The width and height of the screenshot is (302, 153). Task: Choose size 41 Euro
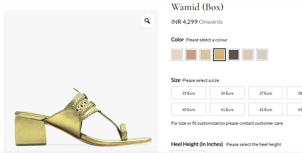point(227,109)
